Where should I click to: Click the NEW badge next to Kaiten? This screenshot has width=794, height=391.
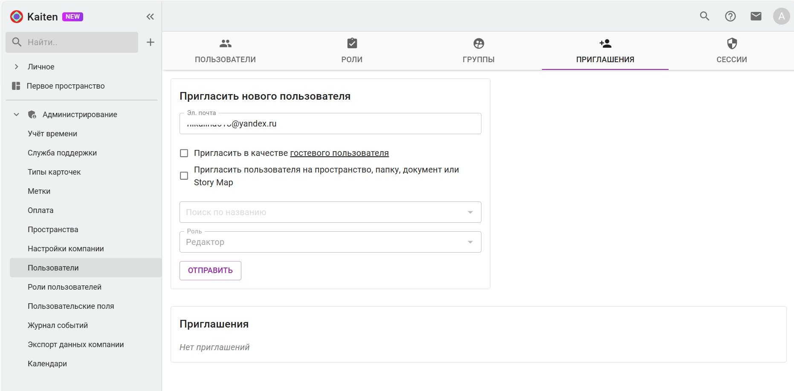(72, 17)
